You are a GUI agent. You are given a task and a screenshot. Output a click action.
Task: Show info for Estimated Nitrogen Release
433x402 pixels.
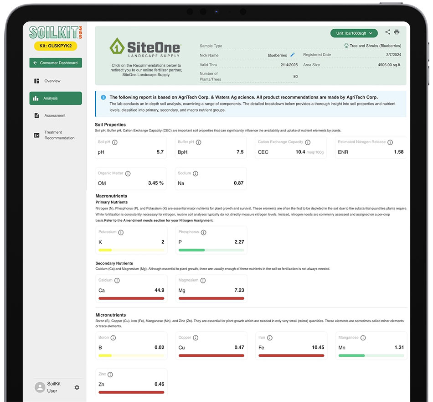390,142
